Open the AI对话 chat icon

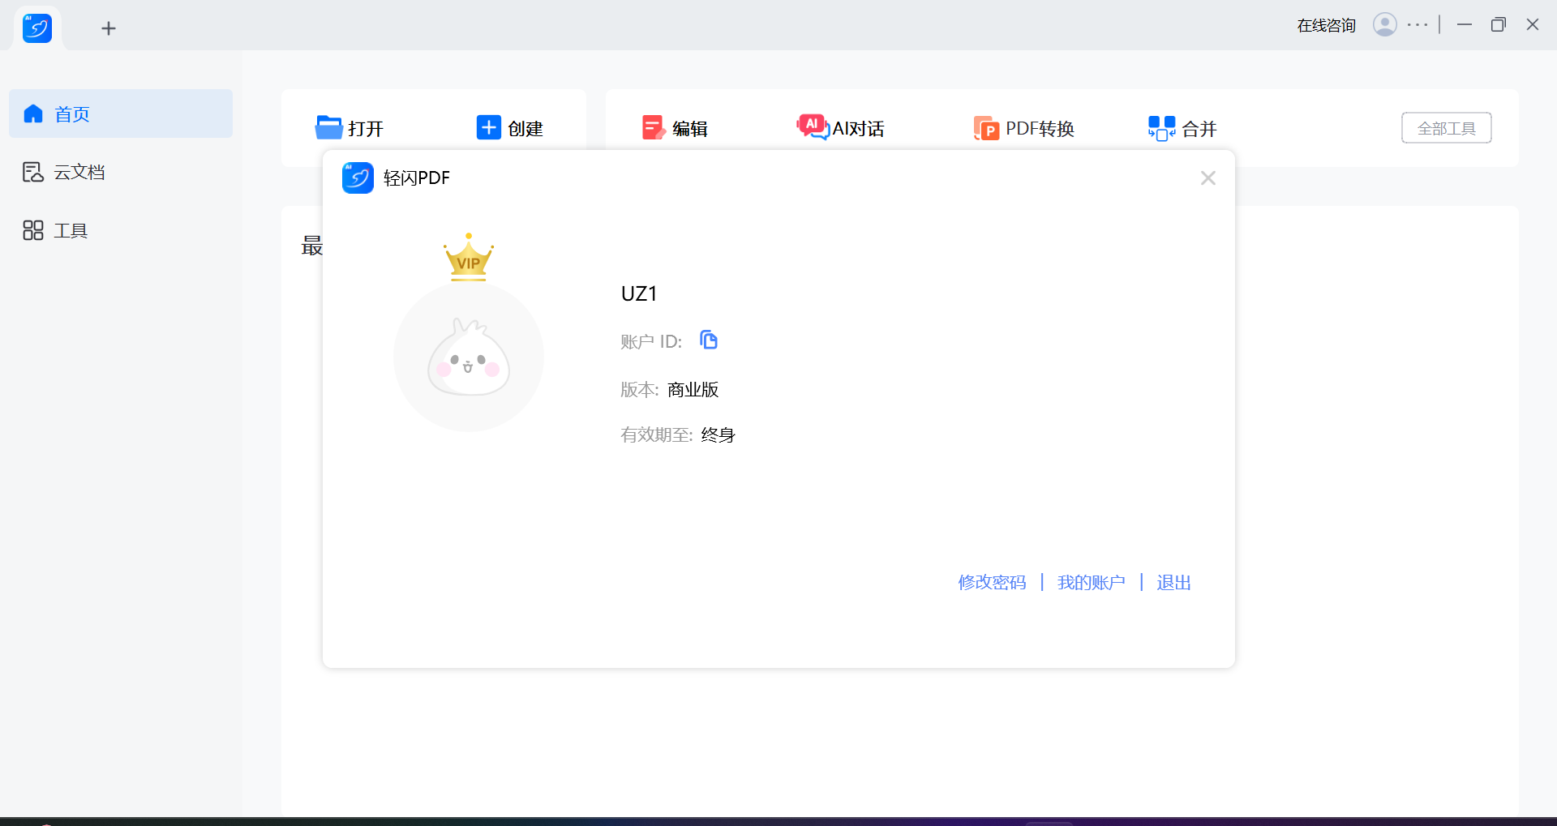point(813,127)
